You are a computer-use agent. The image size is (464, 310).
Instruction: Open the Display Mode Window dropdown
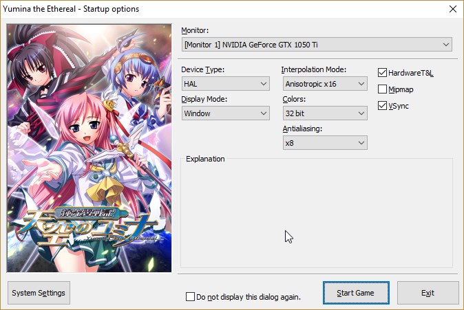(x=226, y=113)
